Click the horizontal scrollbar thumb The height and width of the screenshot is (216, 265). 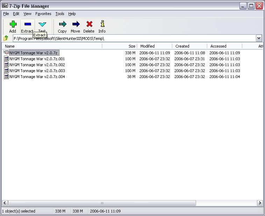102,203
